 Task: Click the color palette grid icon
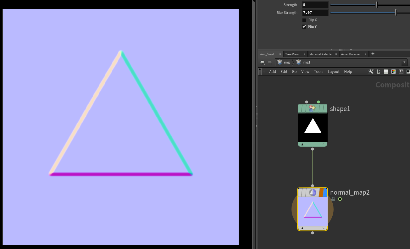[x=393, y=72]
